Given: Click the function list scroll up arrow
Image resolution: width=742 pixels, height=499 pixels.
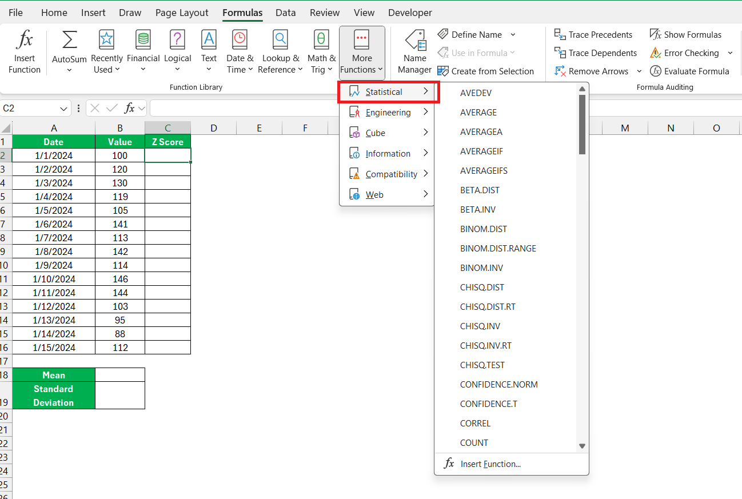Looking at the screenshot, I should pyautogui.click(x=582, y=89).
